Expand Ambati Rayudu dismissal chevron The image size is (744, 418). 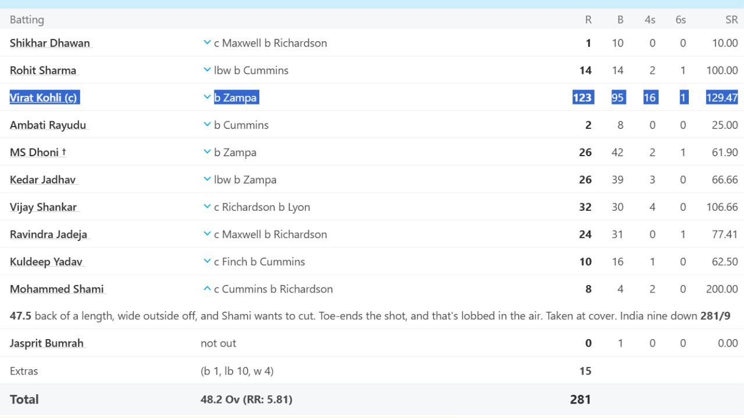click(207, 125)
